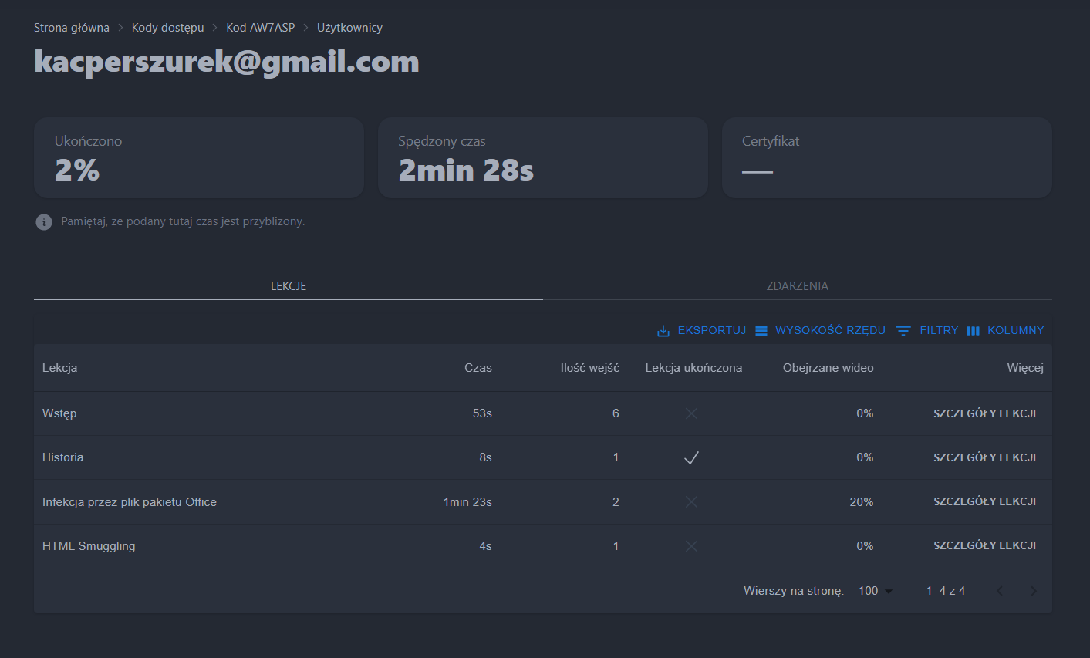
Task: Switch to the Zdarzenia tab
Action: 797,285
